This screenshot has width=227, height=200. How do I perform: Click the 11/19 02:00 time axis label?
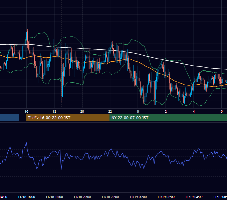point(166,197)
